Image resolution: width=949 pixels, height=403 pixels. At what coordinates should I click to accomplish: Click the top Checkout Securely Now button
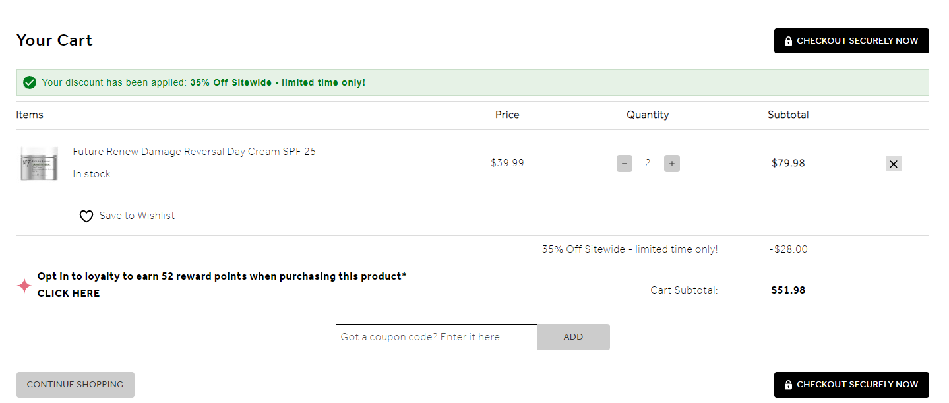851,41
